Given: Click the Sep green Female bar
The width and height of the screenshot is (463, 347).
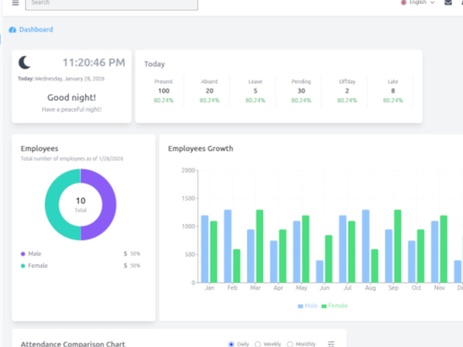Looking at the screenshot, I should click(x=397, y=246).
